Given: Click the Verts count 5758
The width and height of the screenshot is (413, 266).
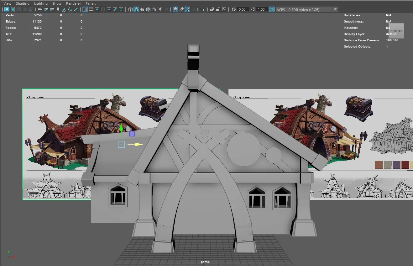Looking at the screenshot, I should [x=38, y=15].
